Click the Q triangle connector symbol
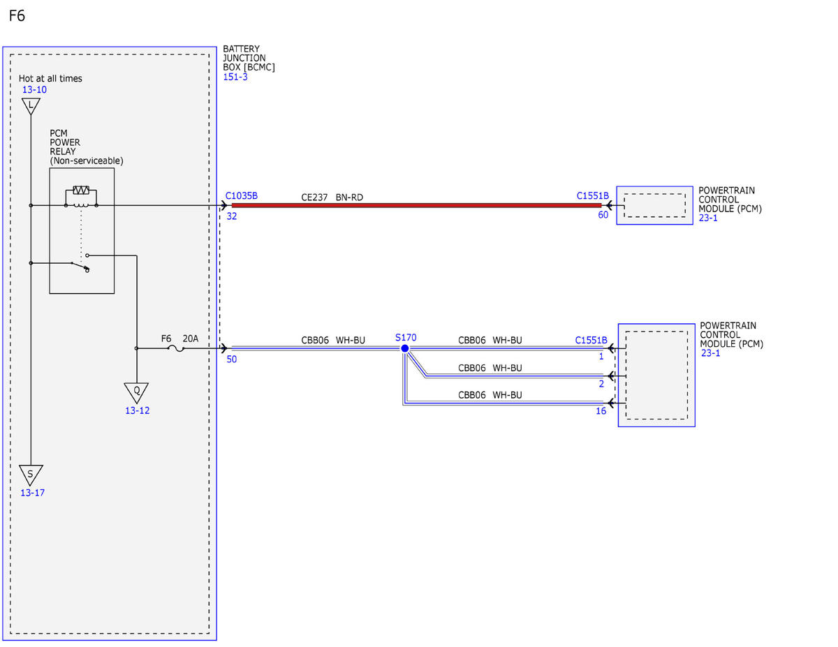The height and width of the screenshot is (647, 838). 137,392
